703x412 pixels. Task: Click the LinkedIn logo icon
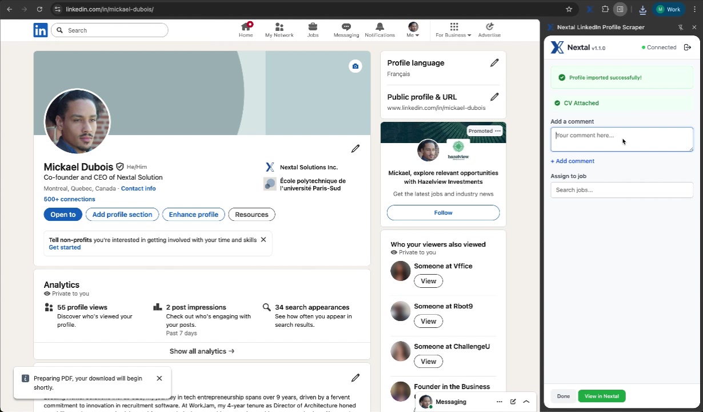coord(40,30)
